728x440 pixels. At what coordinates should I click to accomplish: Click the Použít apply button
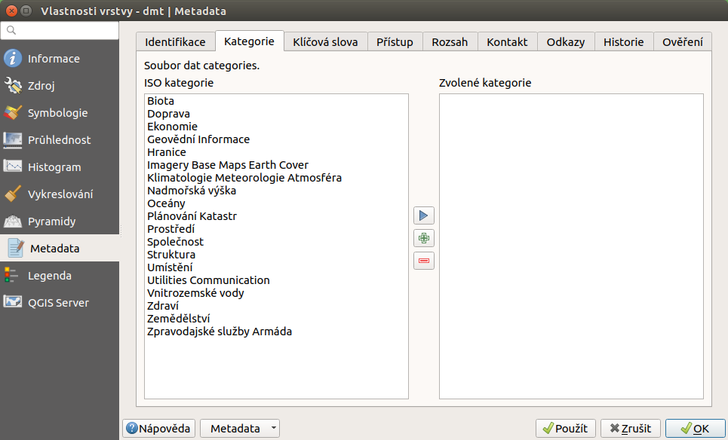point(566,429)
